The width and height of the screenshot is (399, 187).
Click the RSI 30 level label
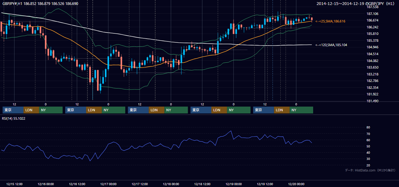[x=368, y=159]
